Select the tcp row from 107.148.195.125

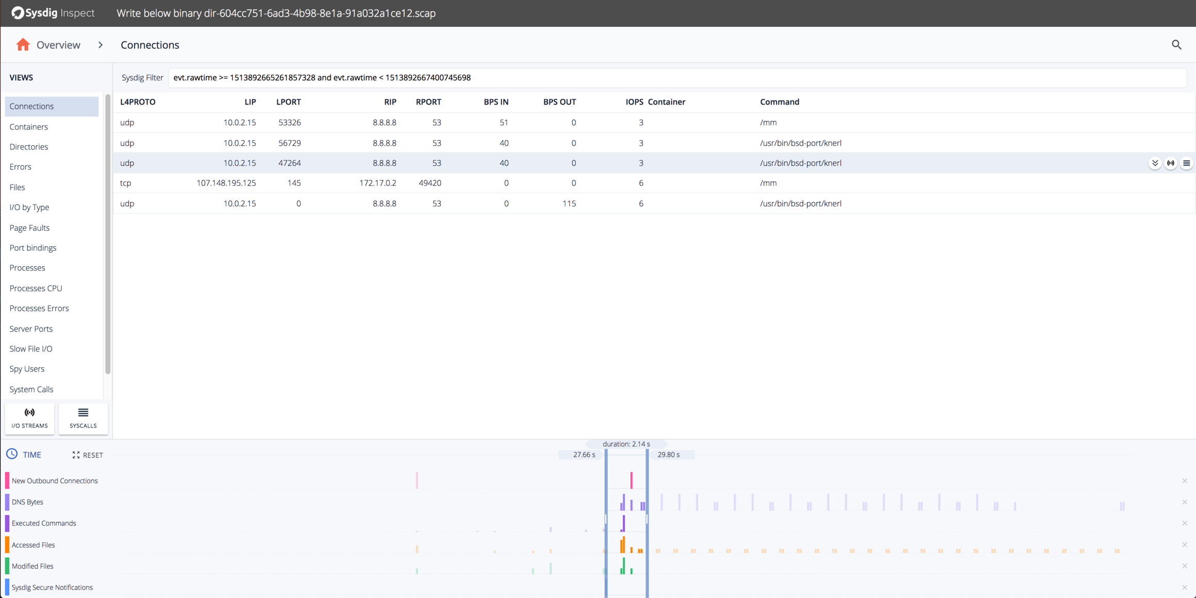tap(654, 183)
